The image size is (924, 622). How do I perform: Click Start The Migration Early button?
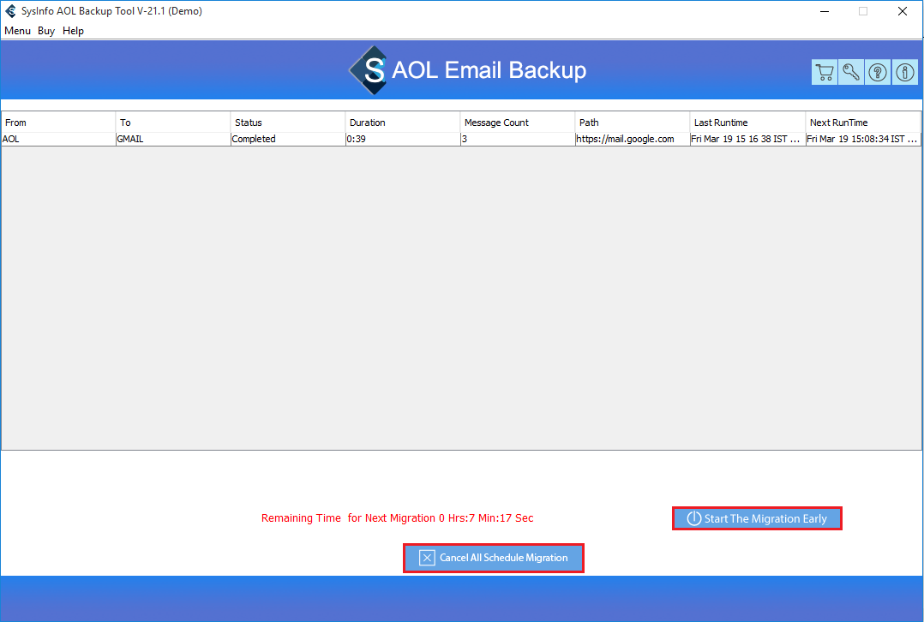[757, 518]
